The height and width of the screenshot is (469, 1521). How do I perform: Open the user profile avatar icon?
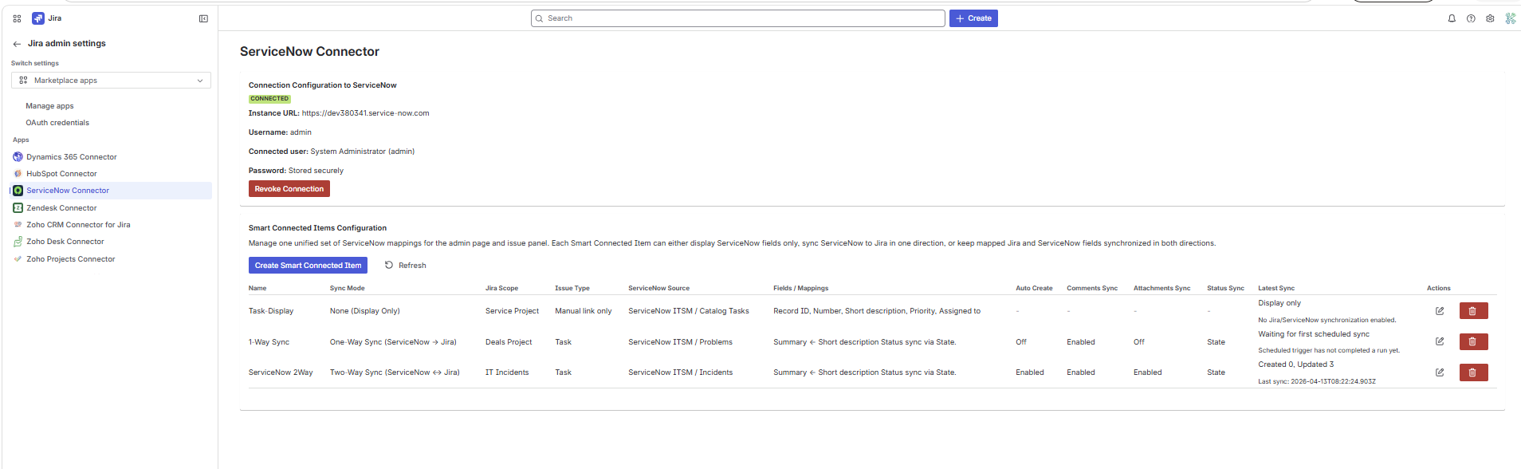click(x=1510, y=18)
